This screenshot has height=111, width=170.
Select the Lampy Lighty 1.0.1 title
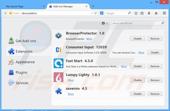[x=83, y=75]
